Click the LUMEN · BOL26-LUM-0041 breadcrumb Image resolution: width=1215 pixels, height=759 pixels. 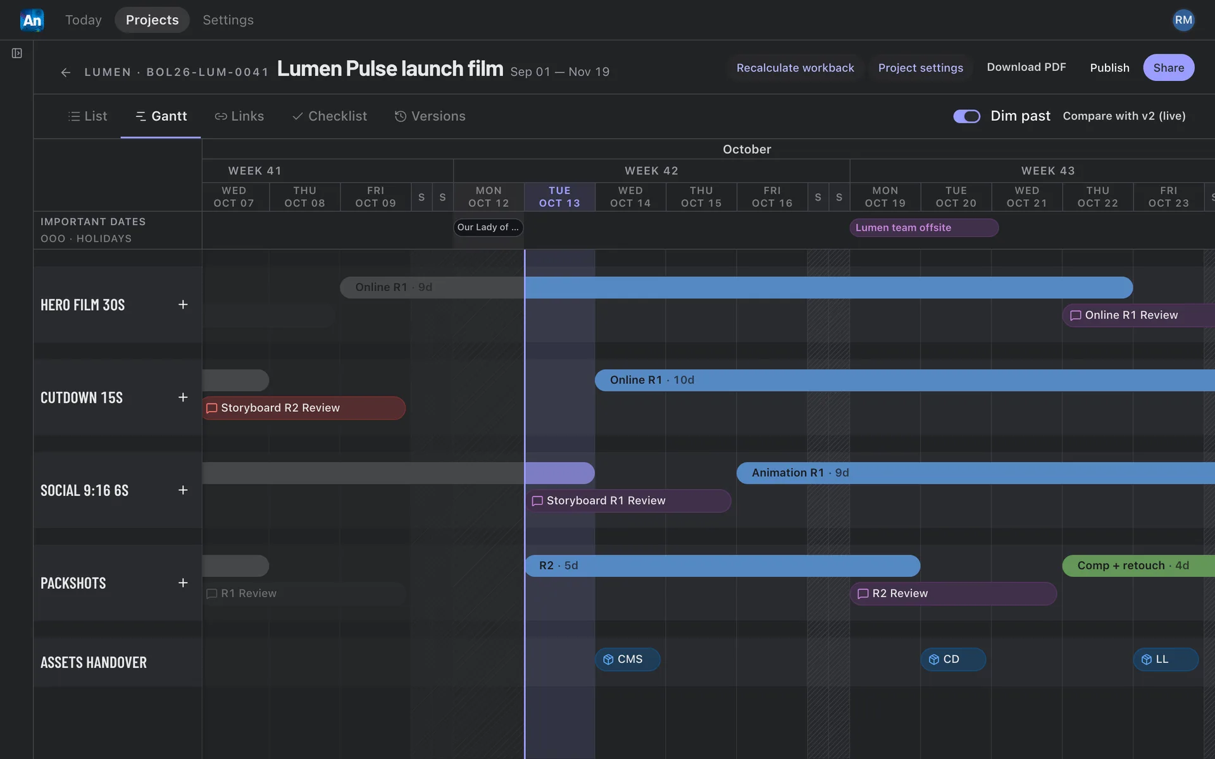(x=177, y=72)
